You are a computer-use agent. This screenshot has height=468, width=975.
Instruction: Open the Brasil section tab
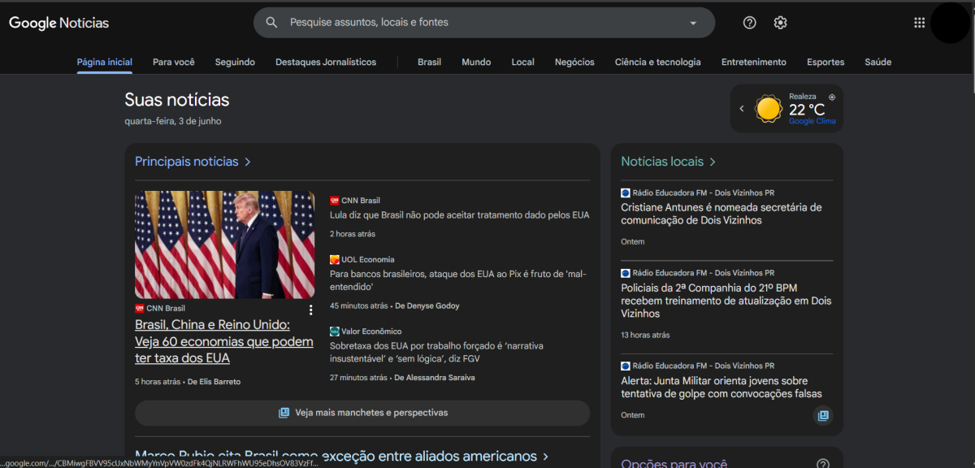point(429,62)
